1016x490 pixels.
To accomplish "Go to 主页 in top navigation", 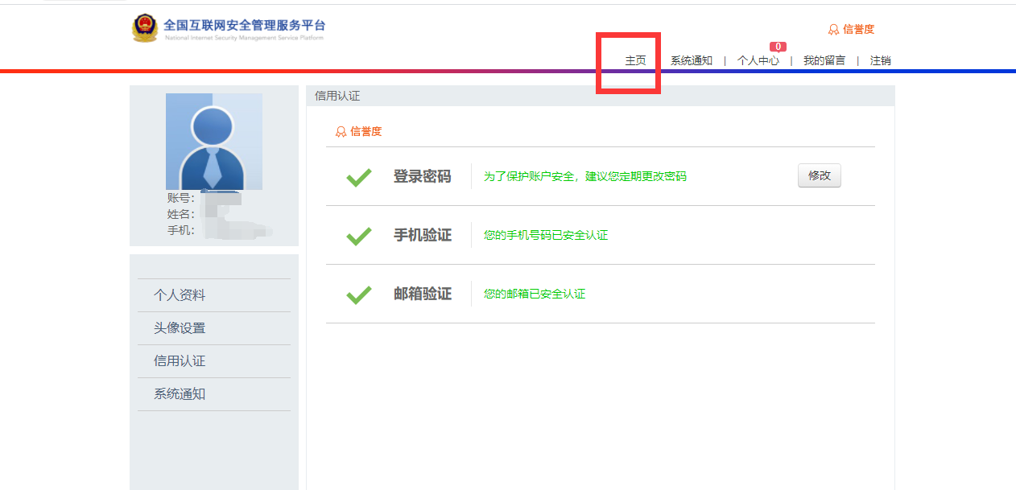I will (635, 60).
